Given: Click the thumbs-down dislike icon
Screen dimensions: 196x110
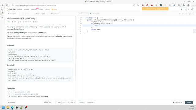Looking at the screenshot, I should [19, 22].
